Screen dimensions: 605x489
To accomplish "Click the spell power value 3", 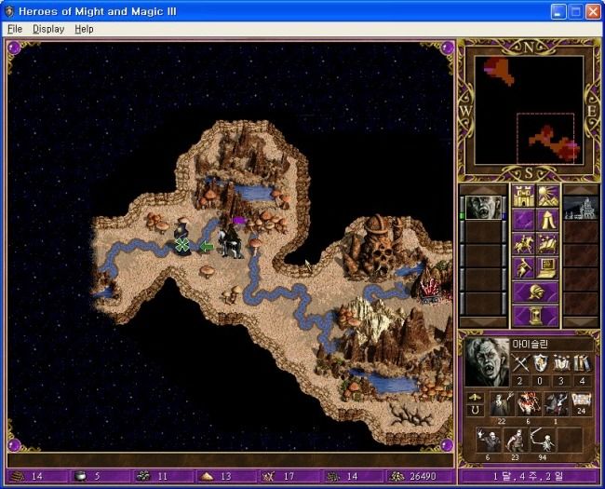I will [561, 381].
